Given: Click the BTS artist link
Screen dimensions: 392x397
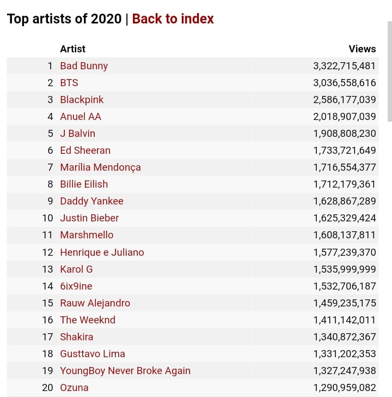Looking at the screenshot, I should coord(69,83).
